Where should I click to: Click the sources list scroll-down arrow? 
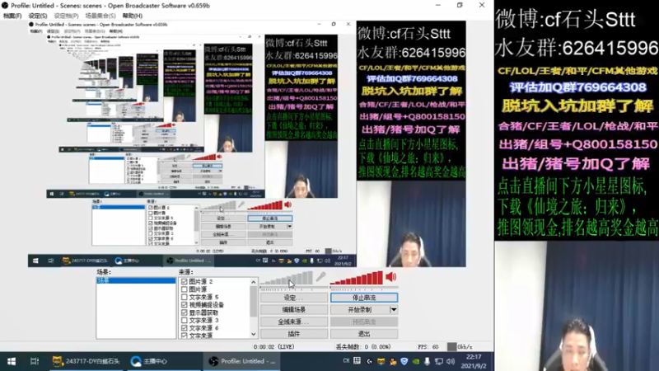click(254, 335)
